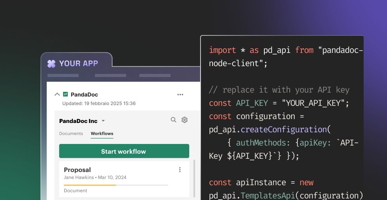The width and height of the screenshot is (387, 200).
Task: Open settings via the gear icon
Action: pyautogui.click(x=185, y=120)
